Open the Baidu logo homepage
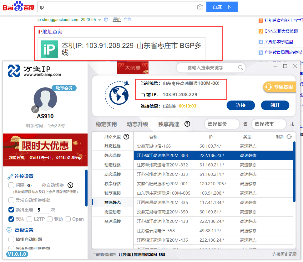 pyautogui.click(x=18, y=6)
